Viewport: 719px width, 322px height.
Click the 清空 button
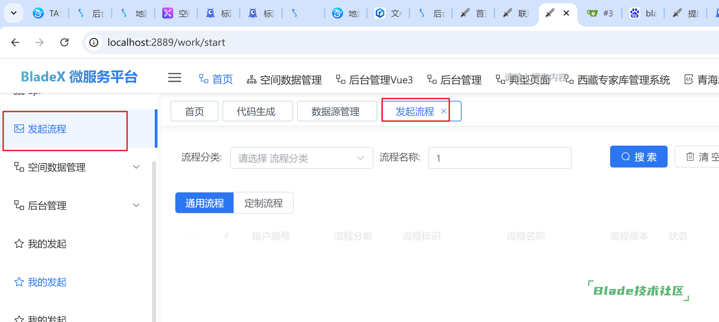coord(698,157)
